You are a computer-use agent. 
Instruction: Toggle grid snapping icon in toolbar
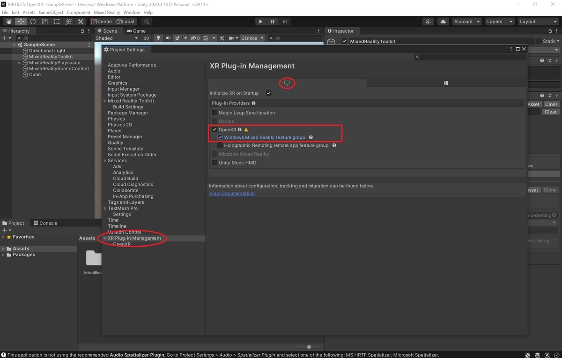tap(147, 21)
